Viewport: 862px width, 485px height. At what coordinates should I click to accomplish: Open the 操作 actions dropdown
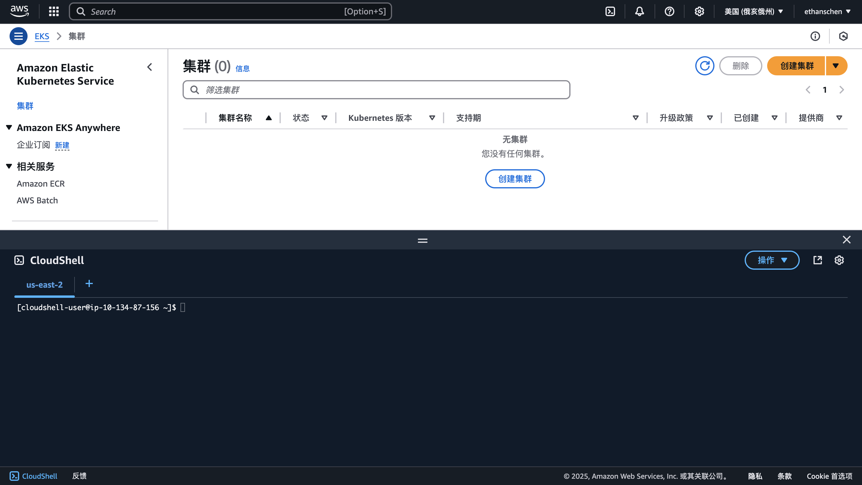click(x=772, y=260)
